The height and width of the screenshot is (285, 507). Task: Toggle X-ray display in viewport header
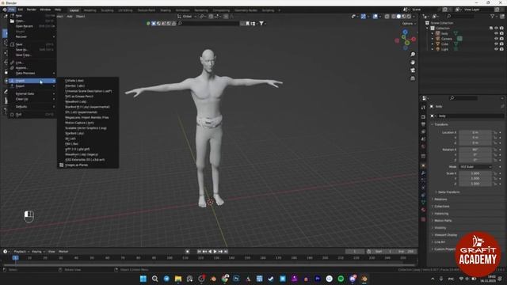click(387, 16)
